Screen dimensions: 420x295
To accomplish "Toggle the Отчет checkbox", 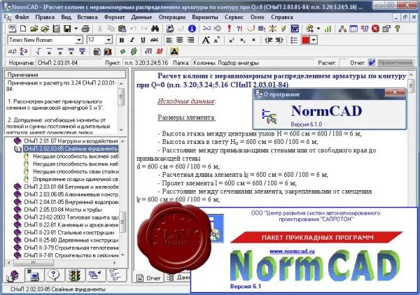I will [372, 63].
